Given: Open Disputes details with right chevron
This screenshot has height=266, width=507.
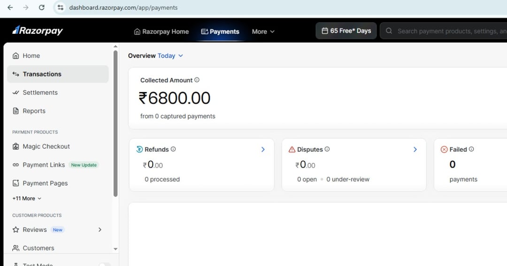Looking at the screenshot, I should [415, 149].
